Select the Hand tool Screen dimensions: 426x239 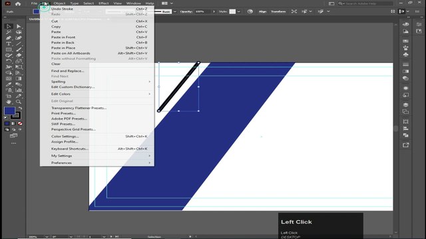coord(9,102)
